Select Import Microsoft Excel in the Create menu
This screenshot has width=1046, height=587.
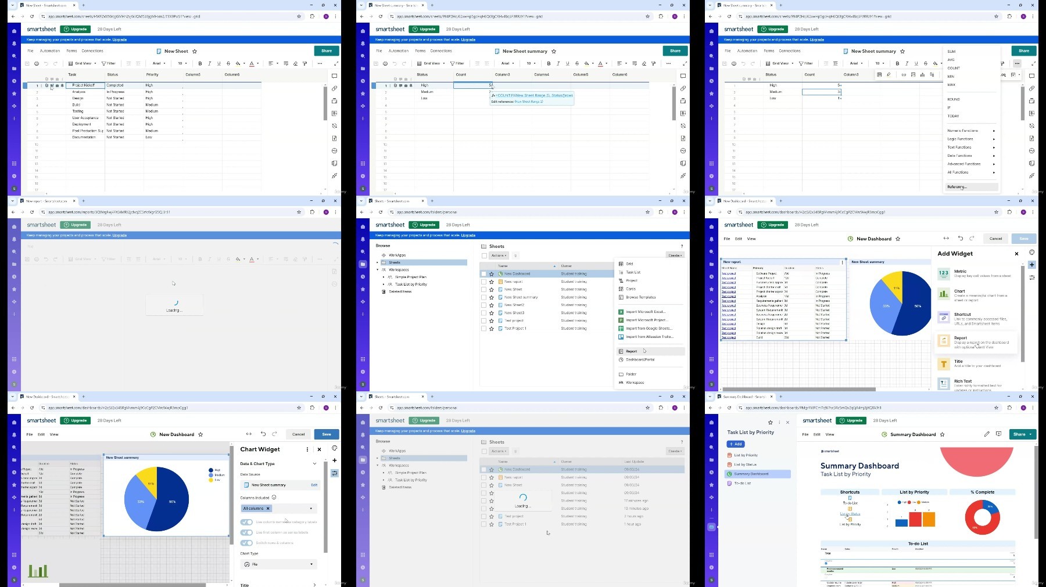(x=646, y=312)
